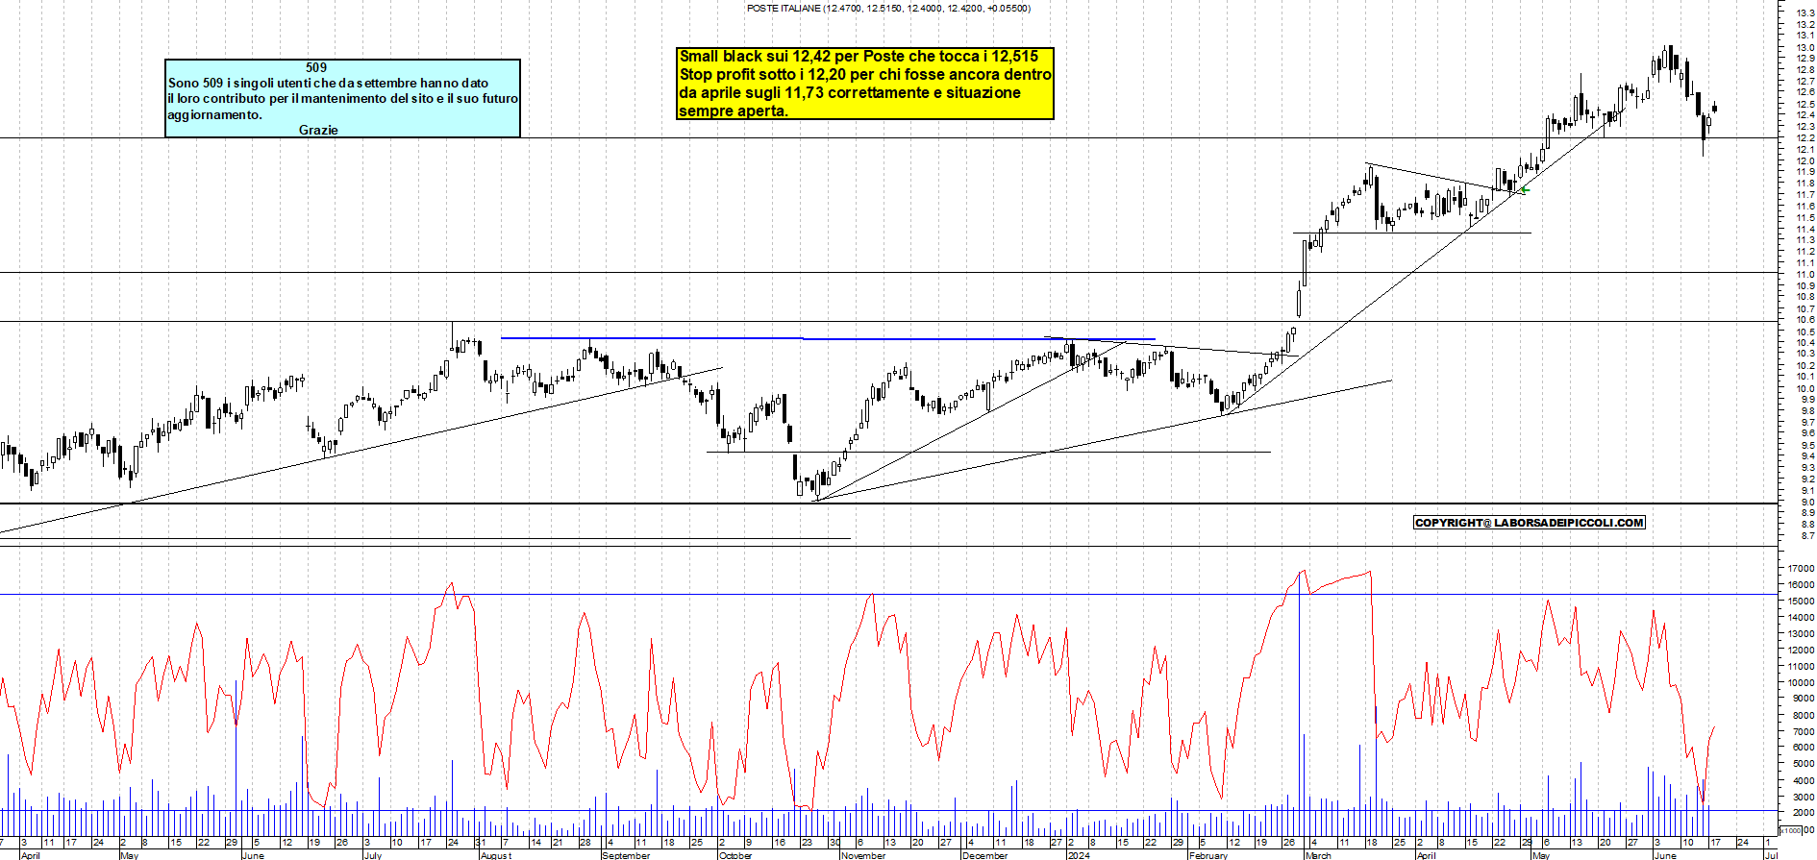
Task: Click the 'February' month label on time axis
Action: 1208,855
